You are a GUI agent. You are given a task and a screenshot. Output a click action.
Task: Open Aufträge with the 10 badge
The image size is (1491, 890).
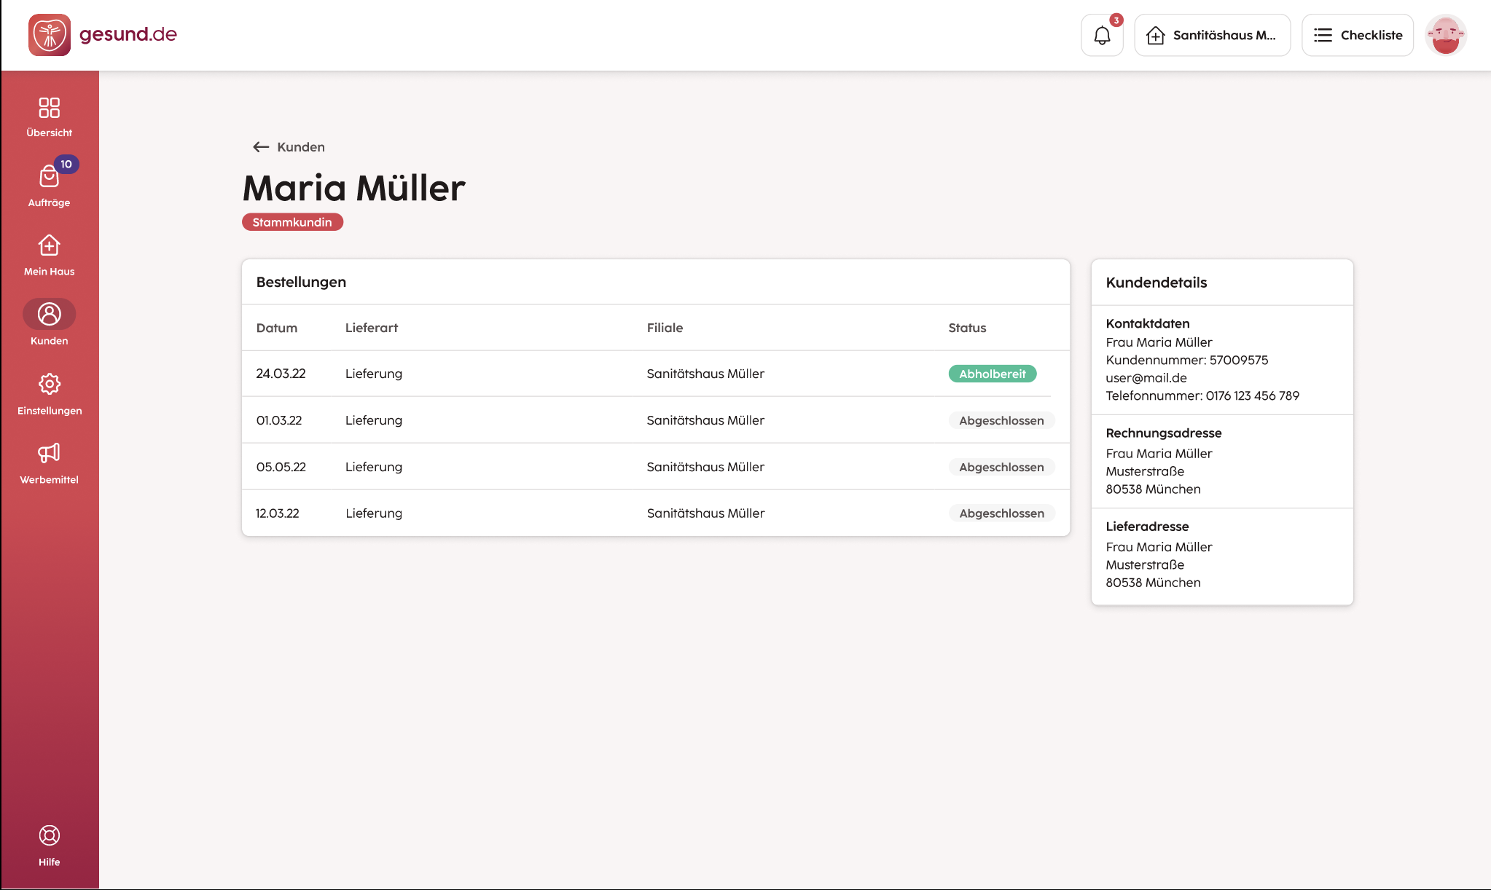(x=49, y=186)
